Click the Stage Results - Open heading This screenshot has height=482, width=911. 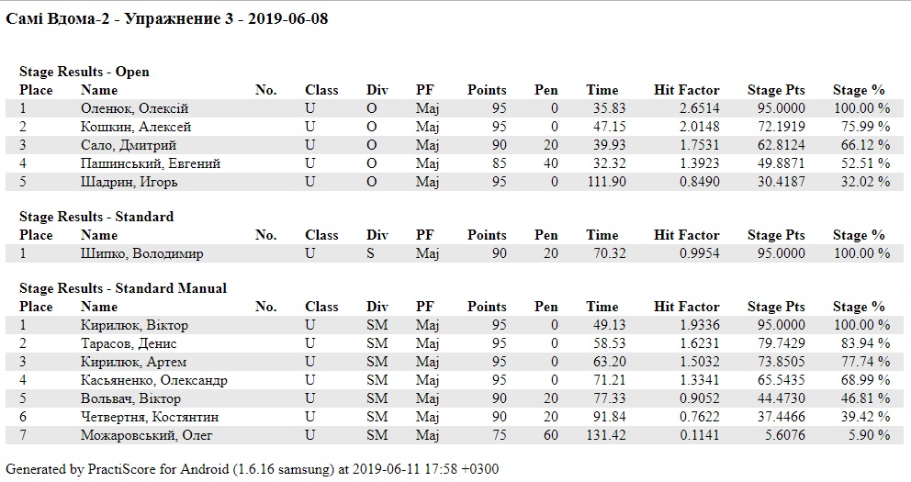pos(84,72)
